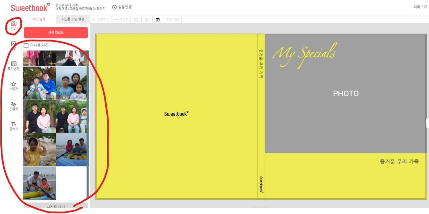Click the layout icon right of the scissors

point(158,19)
